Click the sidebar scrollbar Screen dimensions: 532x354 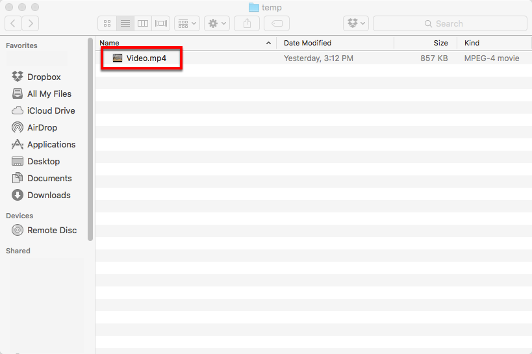click(90, 139)
